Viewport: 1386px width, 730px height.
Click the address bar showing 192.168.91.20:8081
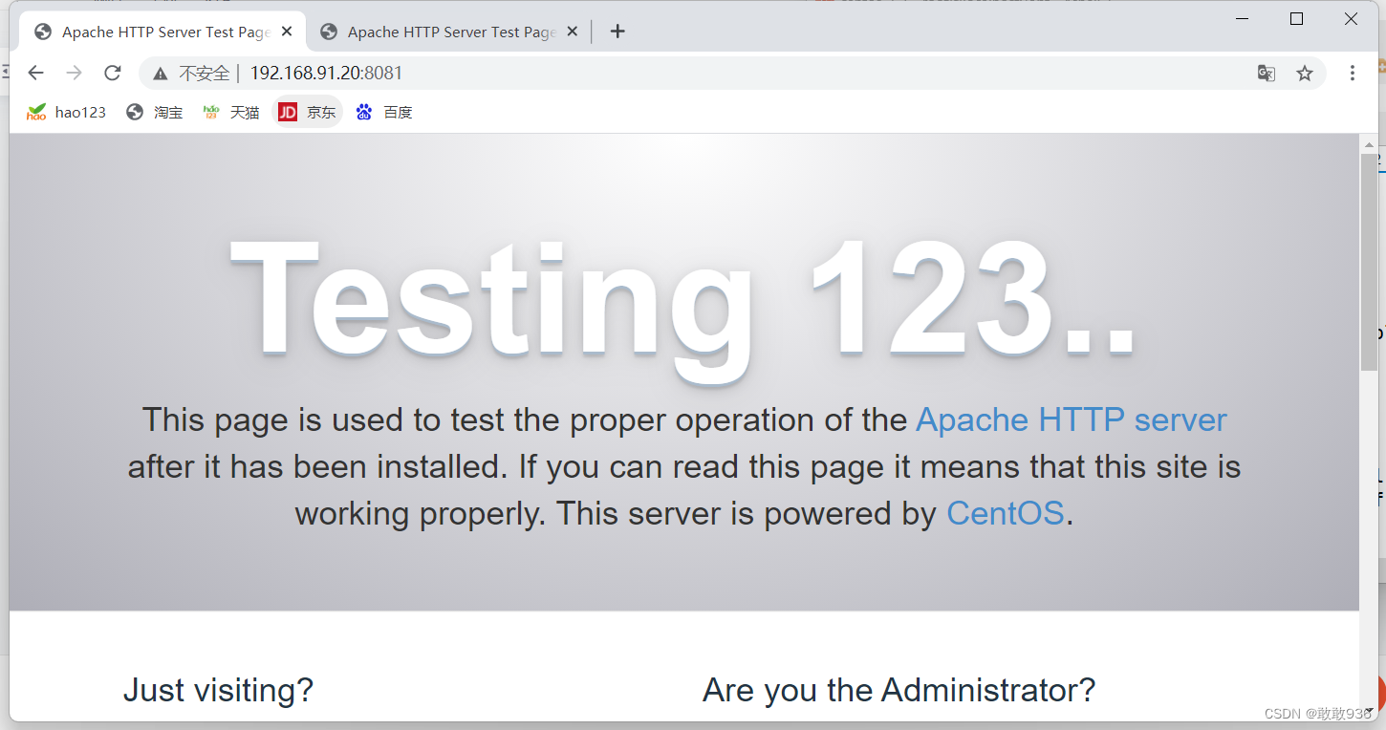[731, 74]
